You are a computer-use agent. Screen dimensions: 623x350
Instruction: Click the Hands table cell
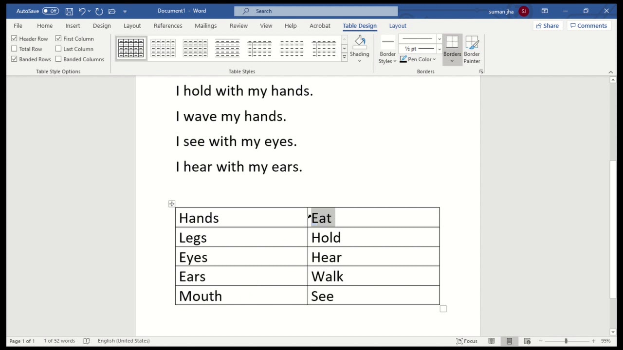pyautogui.click(x=241, y=218)
